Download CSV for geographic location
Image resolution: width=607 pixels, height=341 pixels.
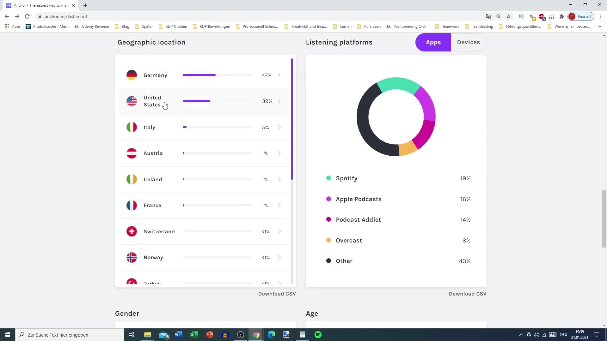click(x=277, y=294)
